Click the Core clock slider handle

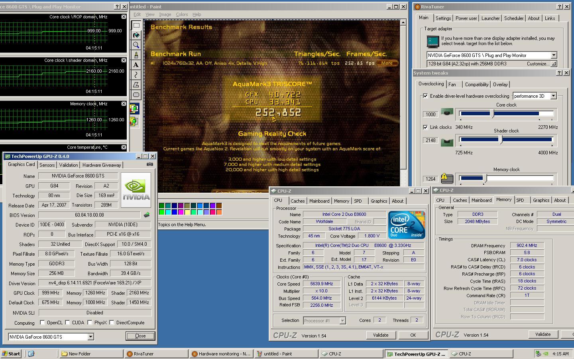[492, 114]
